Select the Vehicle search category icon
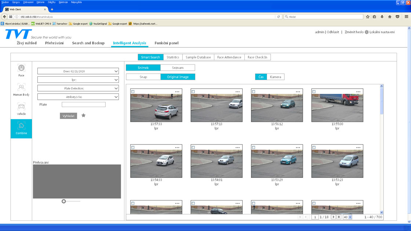Image resolution: width=411 pixels, height=231 pixels. click(21, 107)
